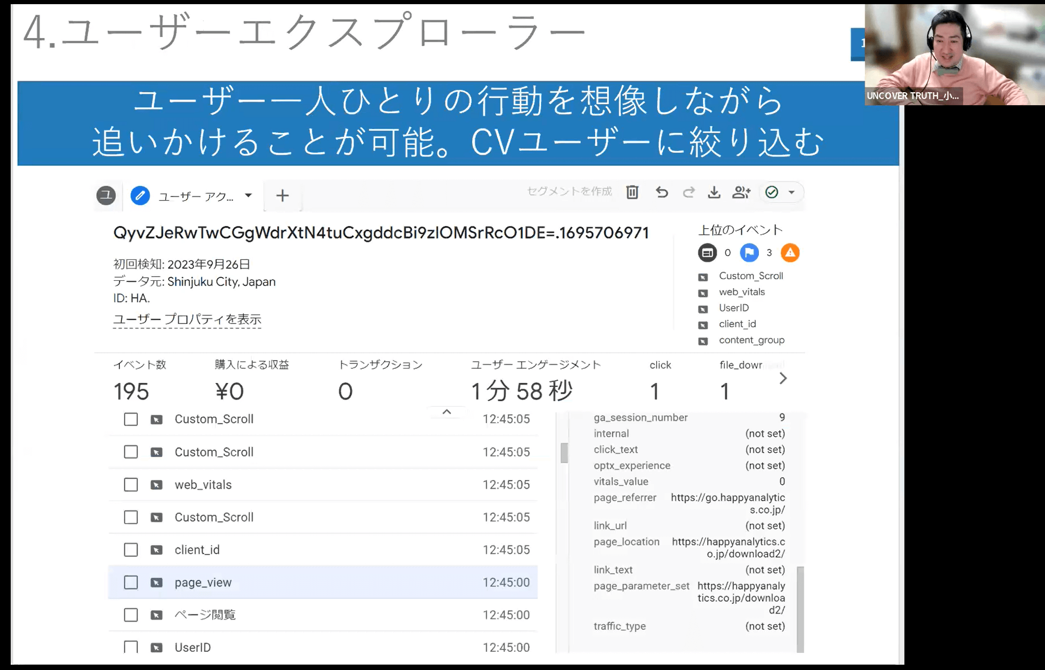Screen dimensions: 1045x670
Task: Check the first Custom_Scroll event checkbox
Action: pos(130,419)
